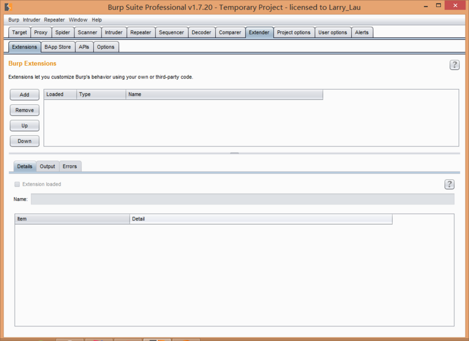Switch to the Proxy tab

[40, 32]
